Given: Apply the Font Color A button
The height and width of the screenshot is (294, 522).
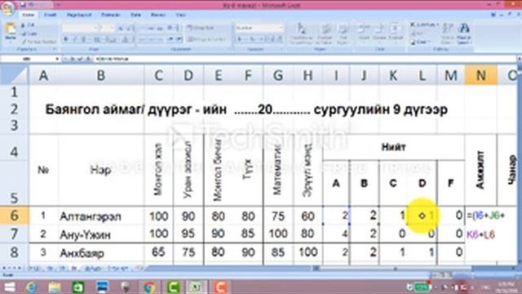Looking at the screenshot, I should 126,39.
